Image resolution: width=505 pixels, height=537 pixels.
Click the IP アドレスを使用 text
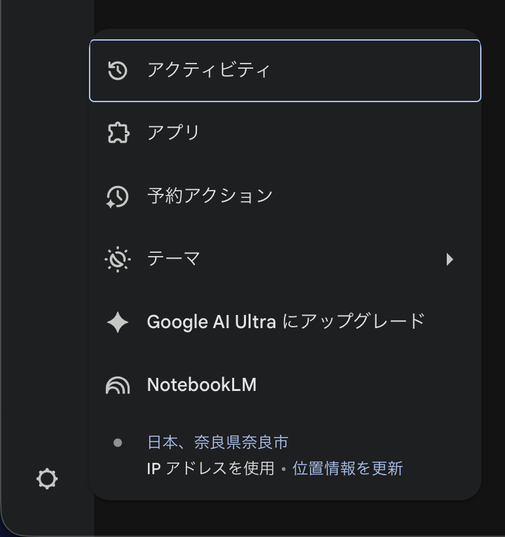pos(210,469)
